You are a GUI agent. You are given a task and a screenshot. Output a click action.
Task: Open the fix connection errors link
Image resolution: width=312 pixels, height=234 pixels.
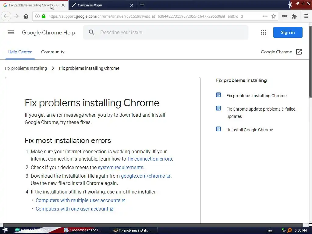(x=149, y=159)
